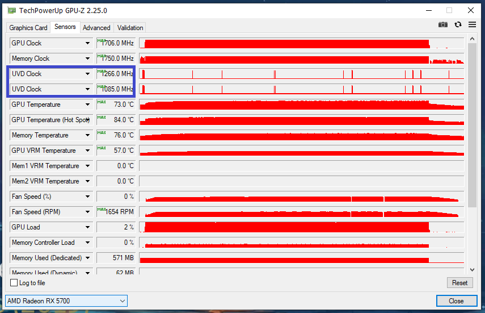The width and height of the screenshot is (485, 313).
Task: Expand the GPU Clock sensor dropdown
Action: 87,43
